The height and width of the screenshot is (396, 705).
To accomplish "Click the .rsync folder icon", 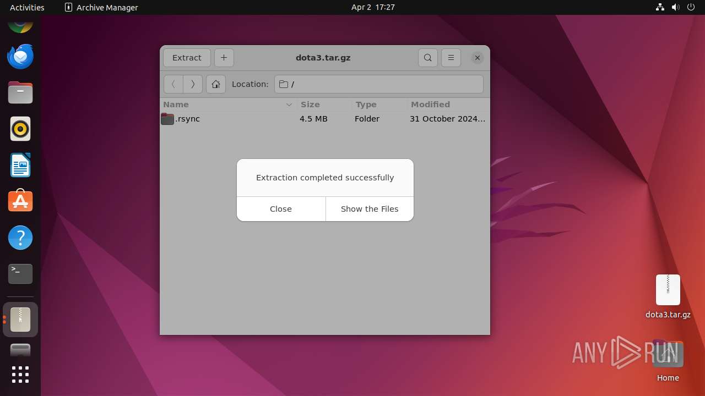I will pos(167,119).
